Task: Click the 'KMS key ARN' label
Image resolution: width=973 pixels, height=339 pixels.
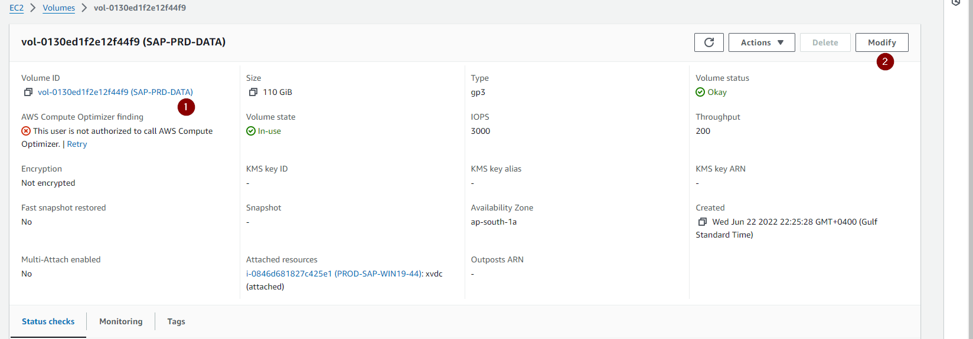Action: (720, 169)
